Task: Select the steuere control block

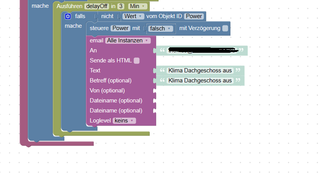Action: coord(99,28)
